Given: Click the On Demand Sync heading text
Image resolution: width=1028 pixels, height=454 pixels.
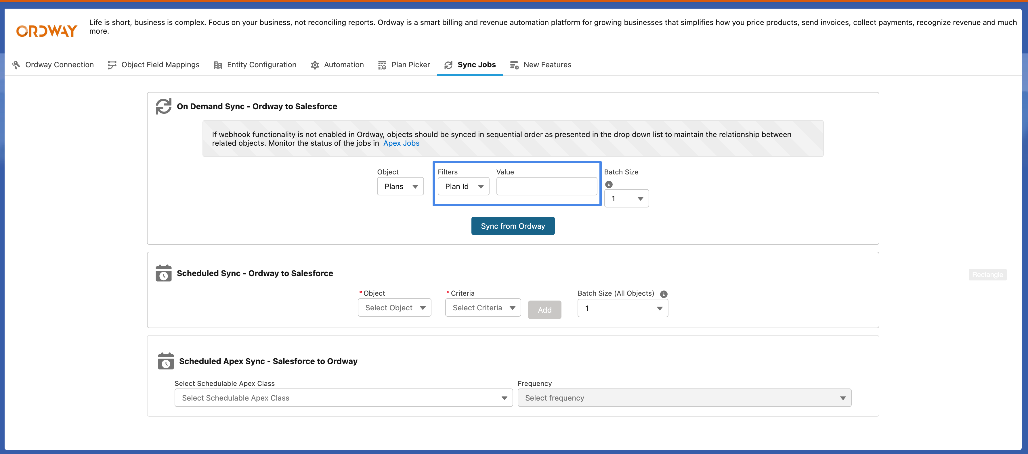Looking at the screenshot, I should tap(257, 106).
